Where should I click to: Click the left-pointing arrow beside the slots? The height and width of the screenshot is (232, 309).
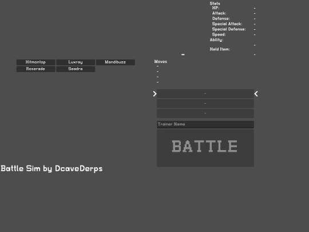[256, 94]
